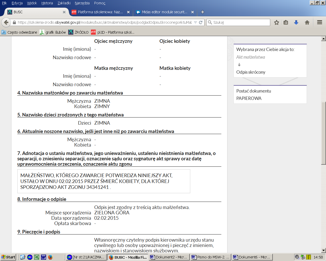This screenshot has height=261, width=326.
Task: Click the search magnifier icon
Action: coord(210,22)
